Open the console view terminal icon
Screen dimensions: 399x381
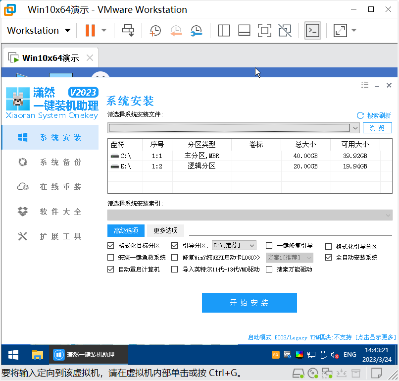[x=312, y=31]
